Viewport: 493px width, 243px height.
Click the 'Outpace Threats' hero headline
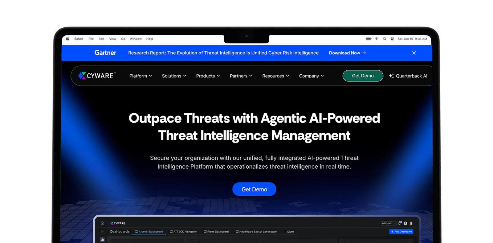pos(254,127)
